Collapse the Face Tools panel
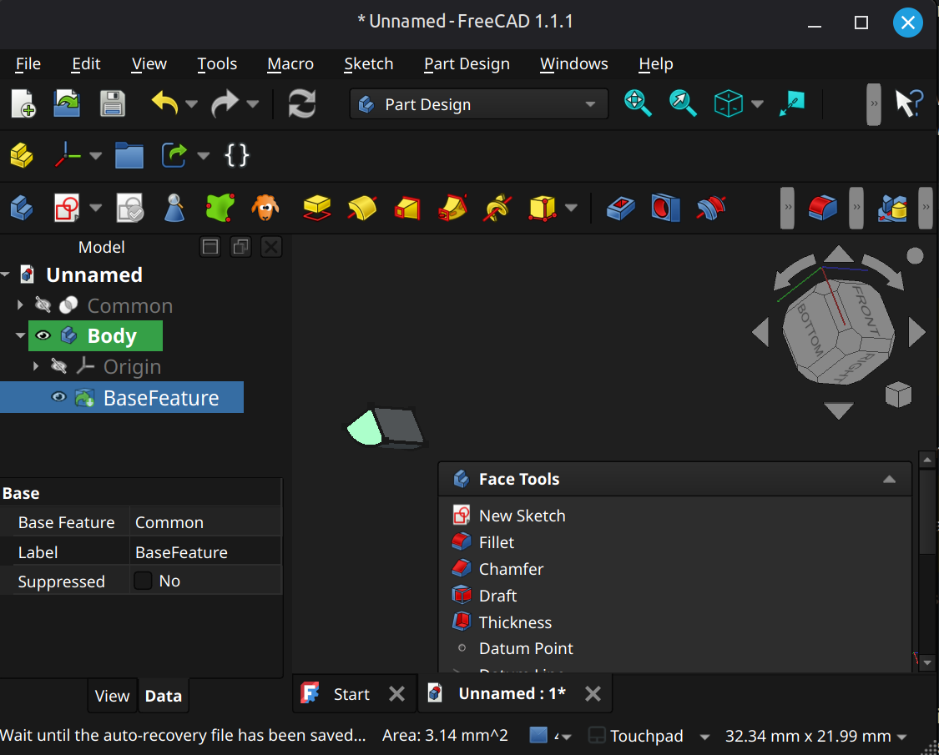Image resolution: width=939 pixels, height=755 pixels. click(889, 479)
